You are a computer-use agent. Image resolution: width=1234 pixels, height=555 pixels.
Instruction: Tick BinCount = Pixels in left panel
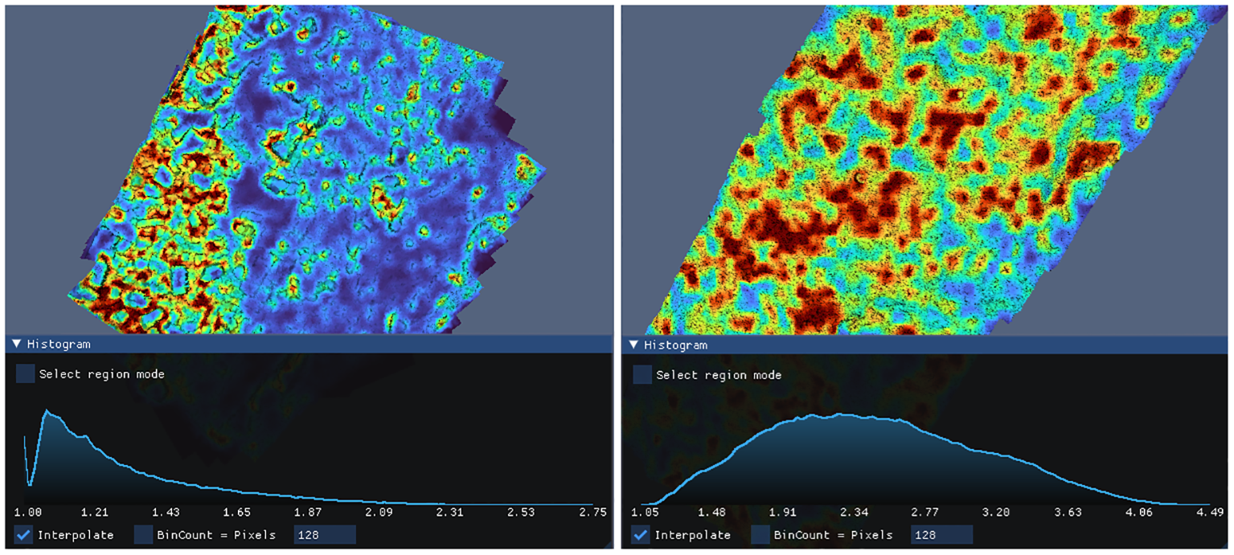(144, 535)
